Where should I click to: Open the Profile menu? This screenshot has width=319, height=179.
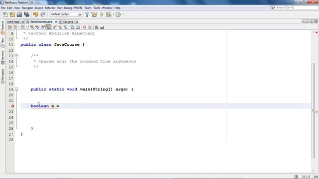click(78, 8)
